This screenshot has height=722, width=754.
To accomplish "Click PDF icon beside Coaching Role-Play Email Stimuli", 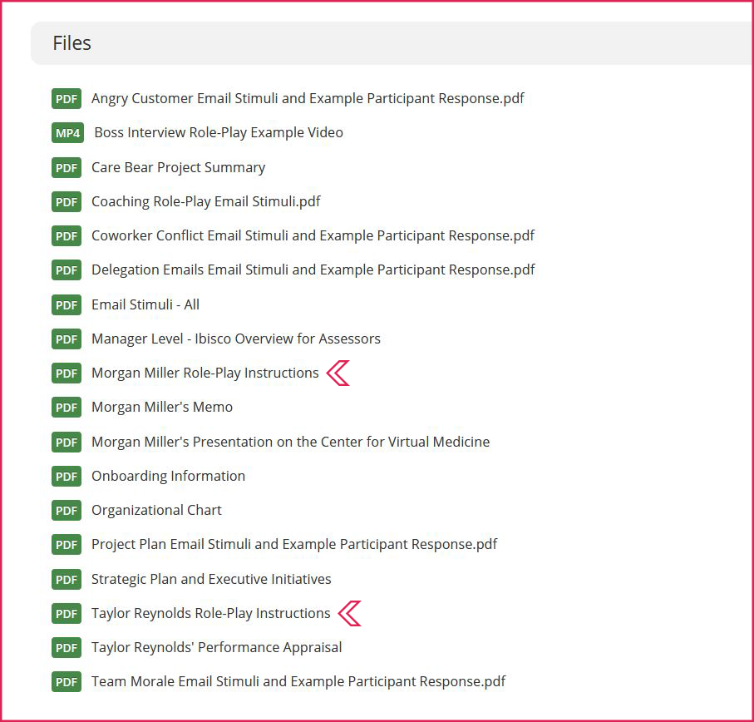I will click(67, 201).
